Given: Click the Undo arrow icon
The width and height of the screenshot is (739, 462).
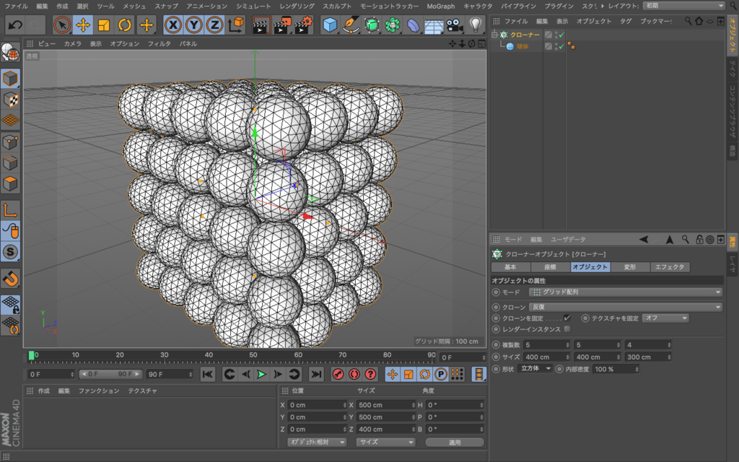Looking at the screenshot, I should [14, 25].
